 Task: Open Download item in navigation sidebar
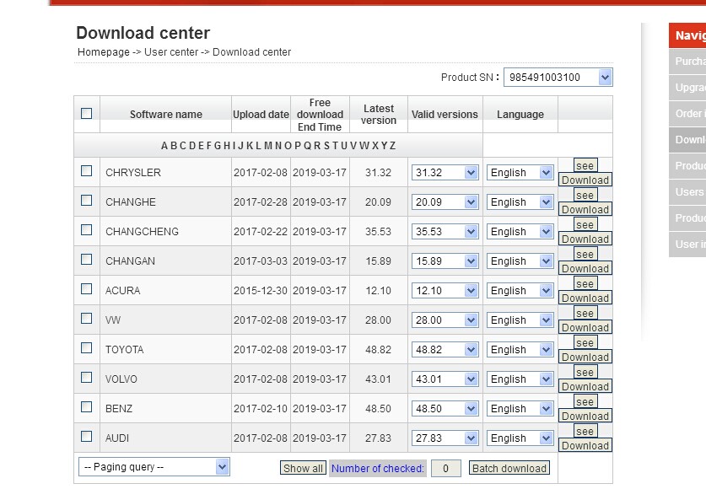click(x=687, y=140)
